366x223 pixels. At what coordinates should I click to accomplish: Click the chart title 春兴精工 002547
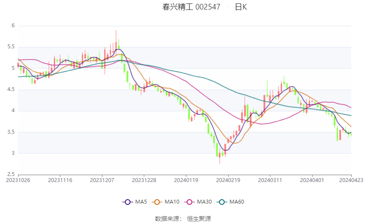(191, 7)
